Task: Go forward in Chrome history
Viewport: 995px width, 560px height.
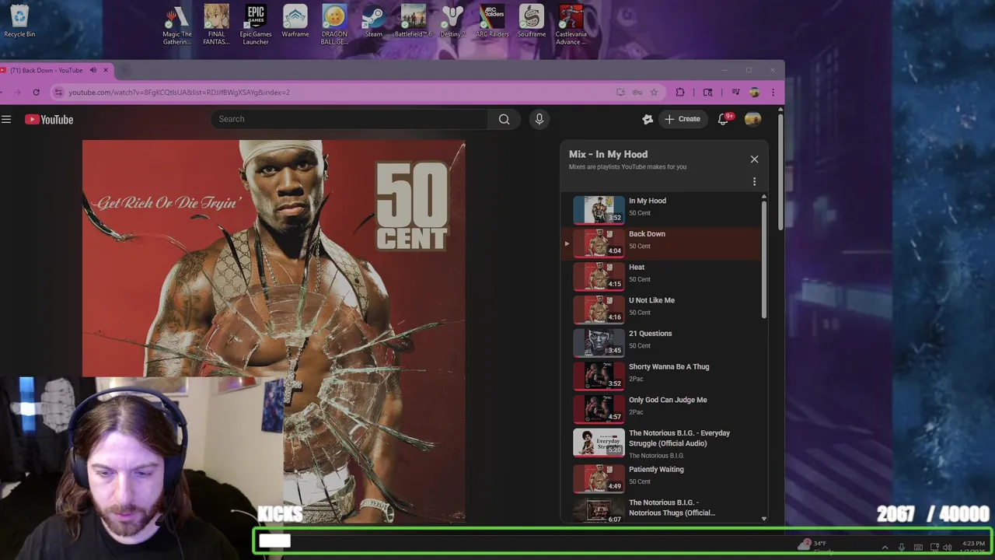Action: tap(17, 92)
